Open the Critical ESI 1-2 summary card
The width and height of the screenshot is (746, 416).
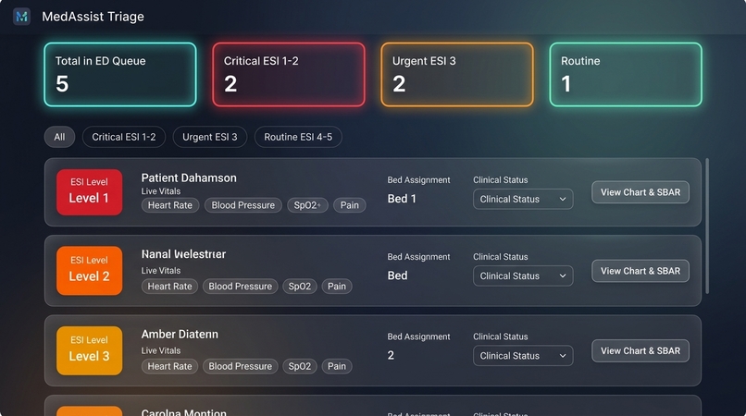(x=289, y=74)
